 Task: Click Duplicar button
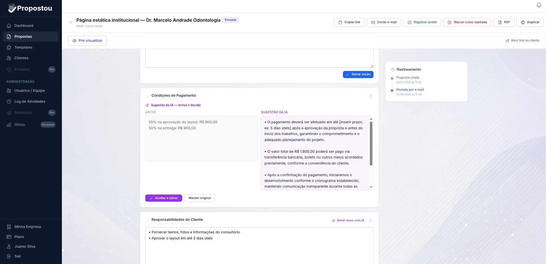530,22
